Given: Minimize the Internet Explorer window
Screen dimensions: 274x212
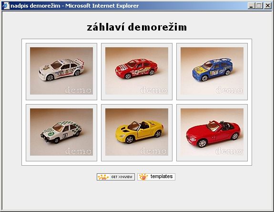Looking at the screenshot, I should [251, 6].
